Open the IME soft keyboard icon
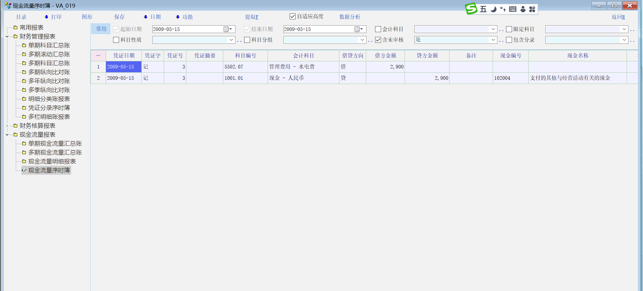643x291 pixels. pos(513,9)
